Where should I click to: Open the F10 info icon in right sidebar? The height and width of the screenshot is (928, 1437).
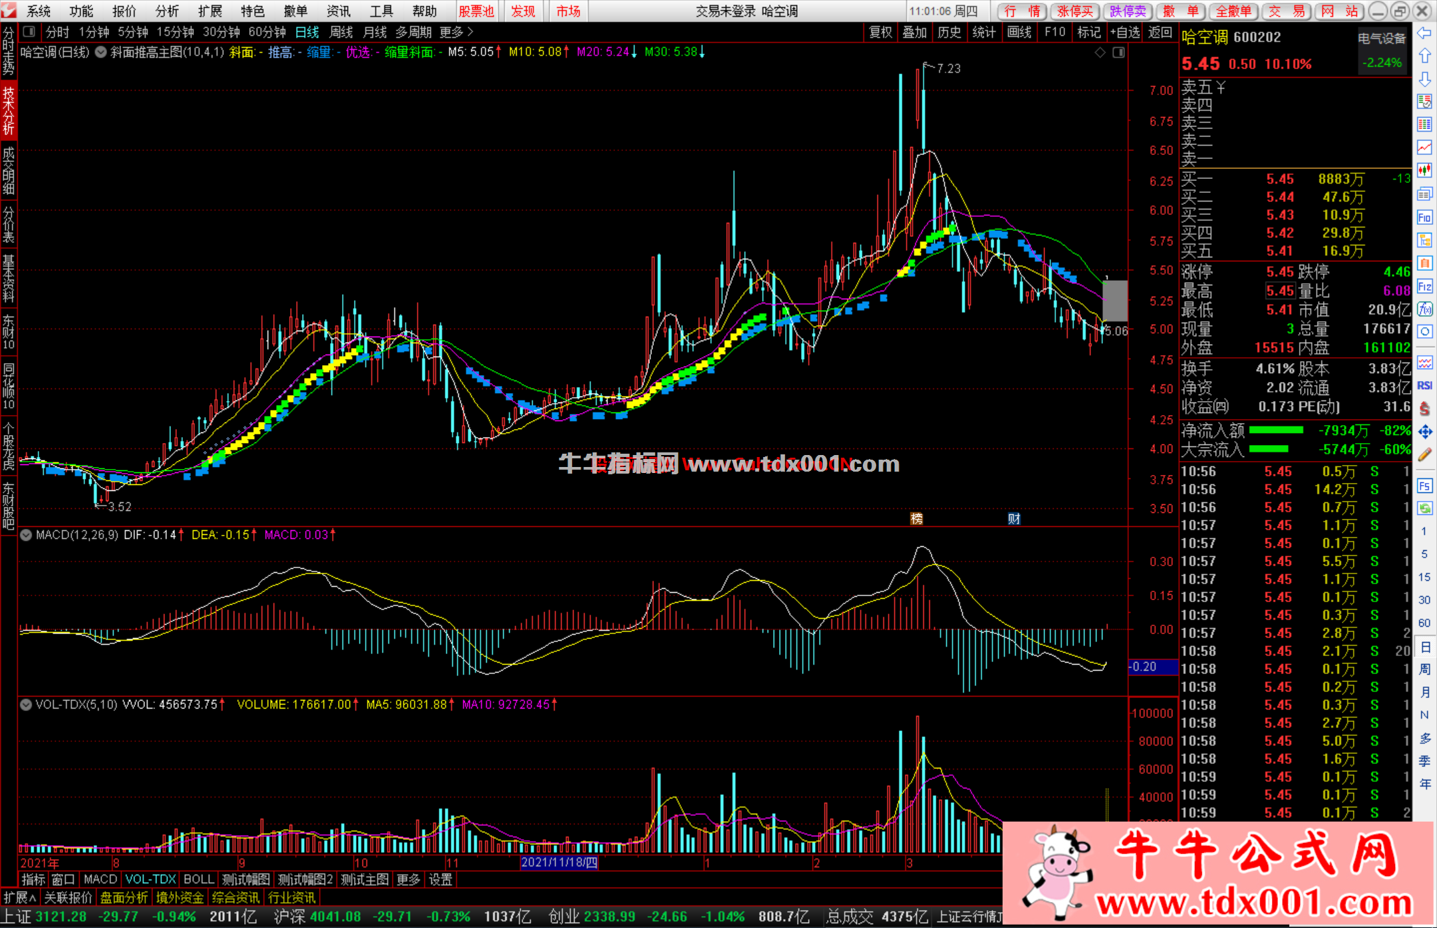point(1424,218)
